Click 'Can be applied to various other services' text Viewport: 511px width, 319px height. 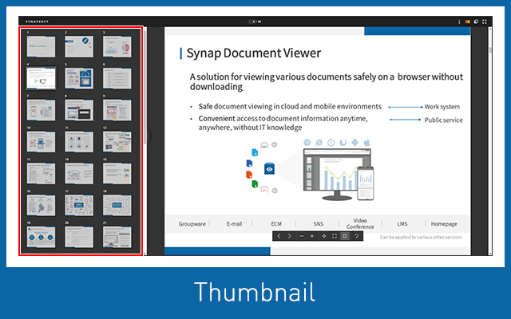421,238
